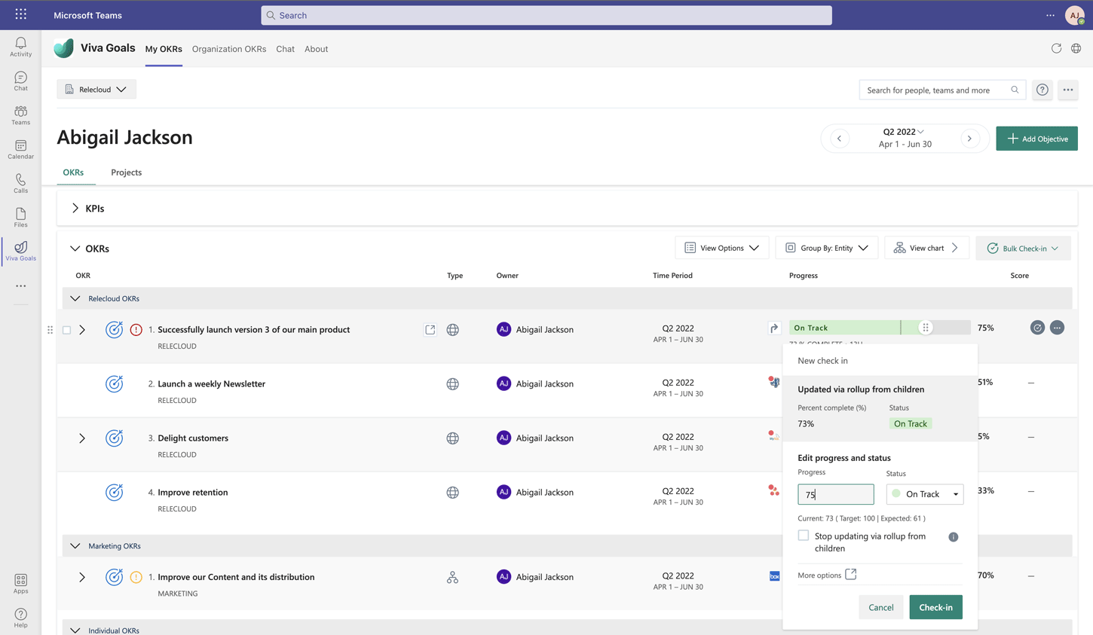Viewport: 1093px width, 635px height.
Task: Show more apps ellipsis in left rail
Action: point(20,286)
